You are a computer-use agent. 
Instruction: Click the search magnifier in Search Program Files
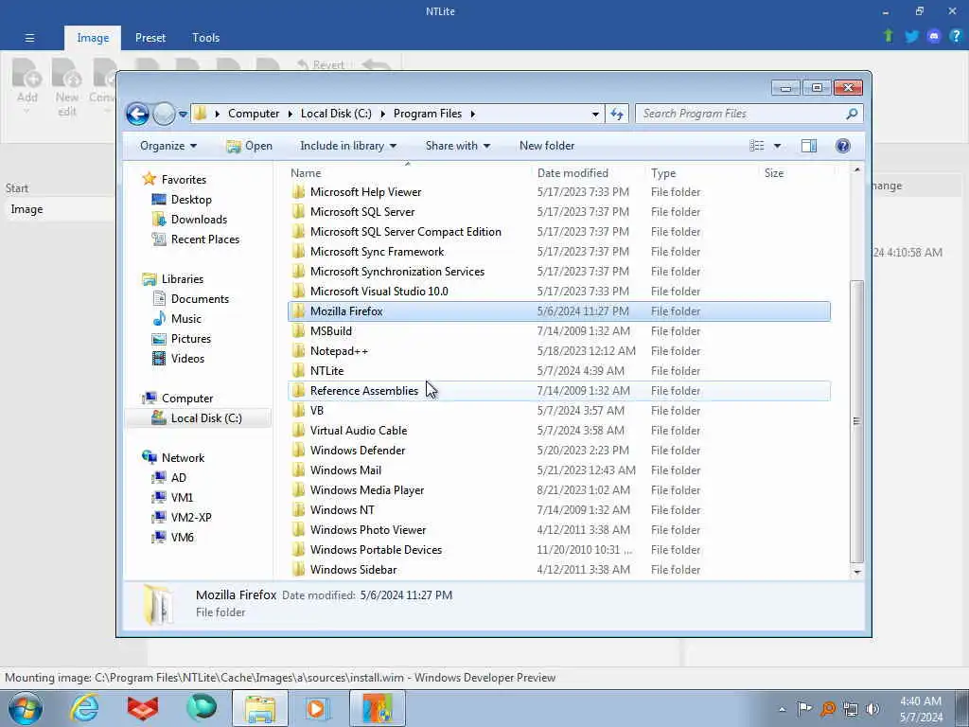(x=852, y=114)
